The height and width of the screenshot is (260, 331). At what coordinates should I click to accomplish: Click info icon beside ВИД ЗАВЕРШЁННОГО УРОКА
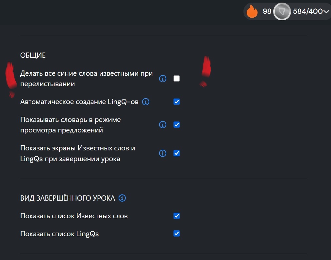[x=122, y=198]
